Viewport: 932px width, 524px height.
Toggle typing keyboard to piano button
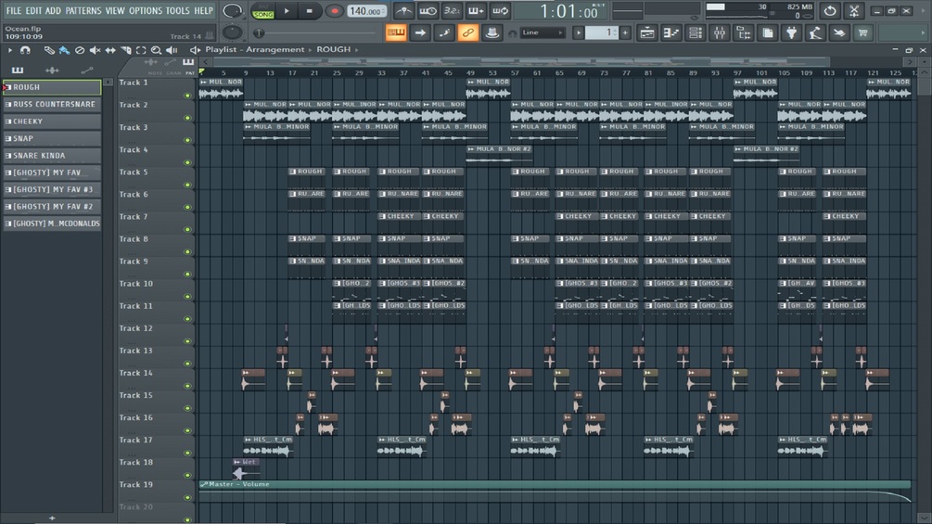click(396, 32)
